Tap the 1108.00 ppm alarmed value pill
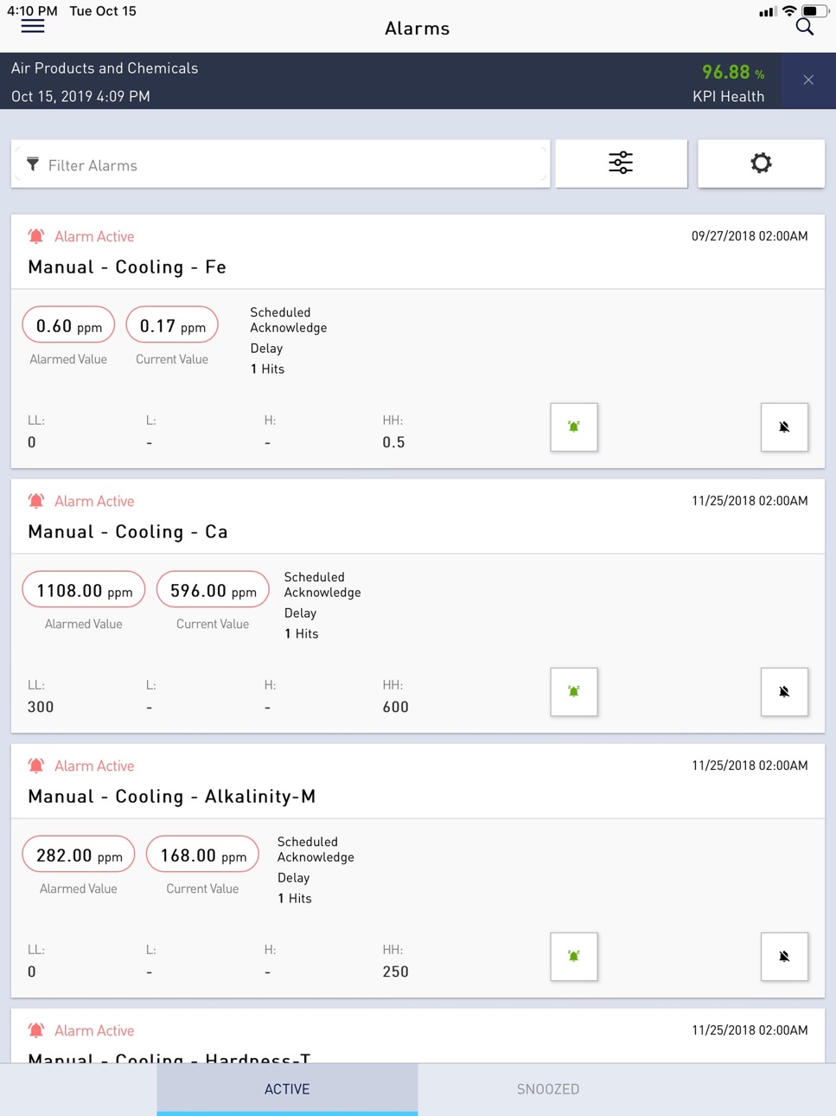 [84, 590]
